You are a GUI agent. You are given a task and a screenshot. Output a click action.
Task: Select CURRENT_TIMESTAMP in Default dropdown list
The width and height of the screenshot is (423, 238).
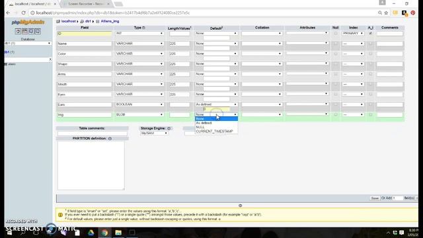(x=216, y=132)
